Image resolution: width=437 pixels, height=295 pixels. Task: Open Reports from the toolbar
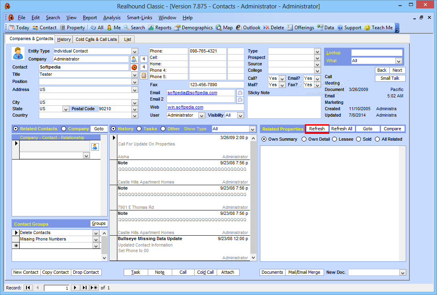click(160, 28)
